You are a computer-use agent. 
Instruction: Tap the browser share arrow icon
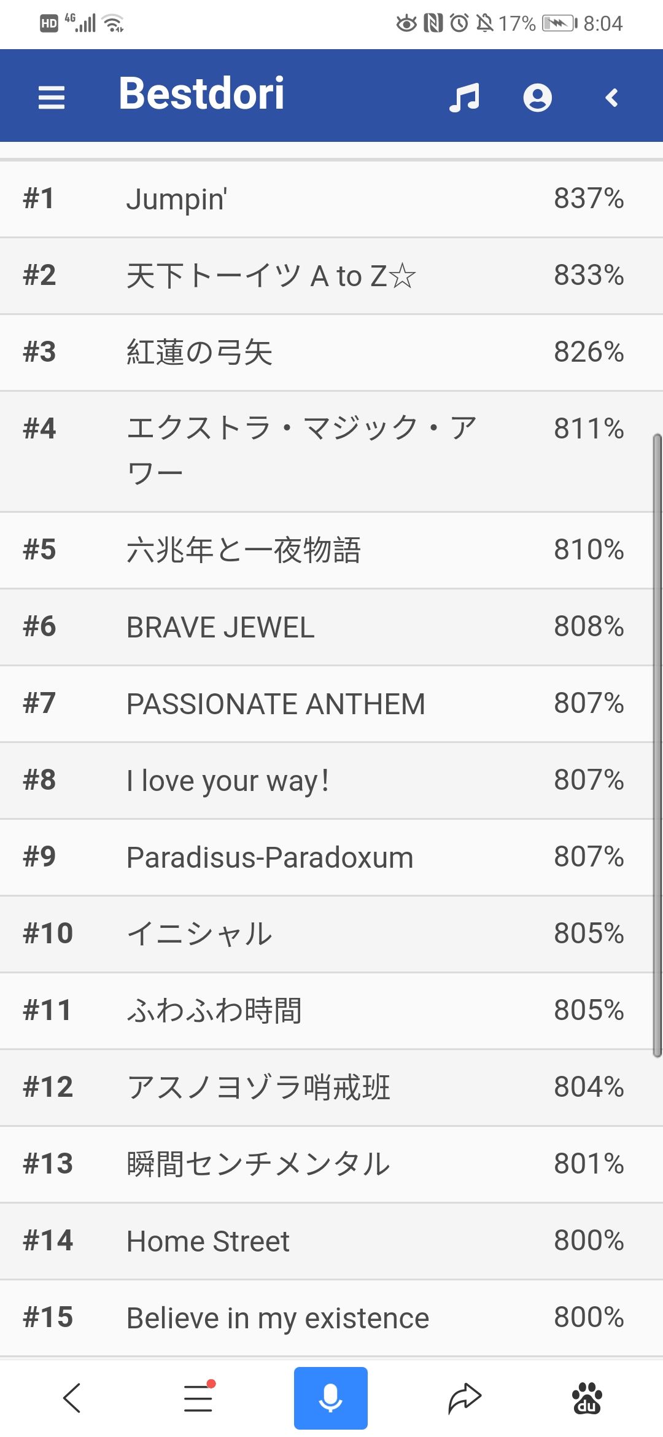point(465,1398)
